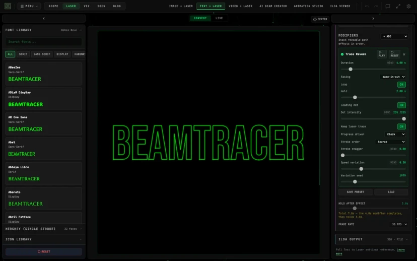The image size is (417, 261).
Task: Click red Reset button in left panel
Action: (44, 251)
